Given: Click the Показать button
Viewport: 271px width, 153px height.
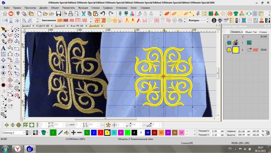Looking at the screenshot, I should point(235,32).
